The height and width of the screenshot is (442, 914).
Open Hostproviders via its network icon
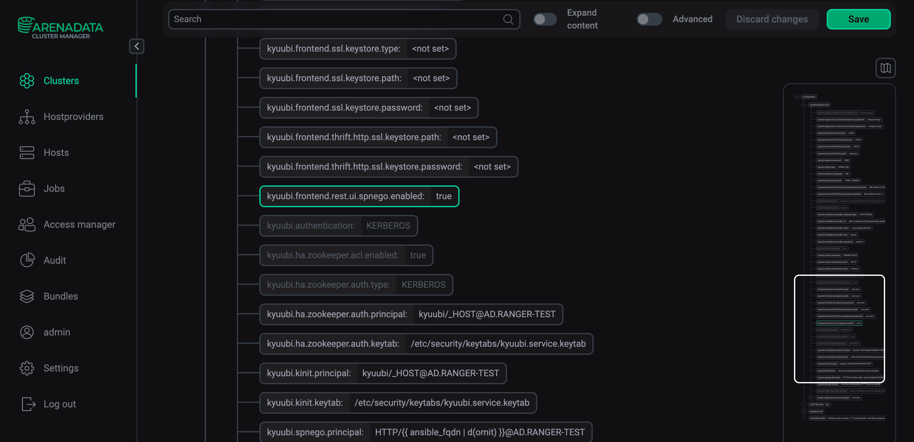(27, 117)
